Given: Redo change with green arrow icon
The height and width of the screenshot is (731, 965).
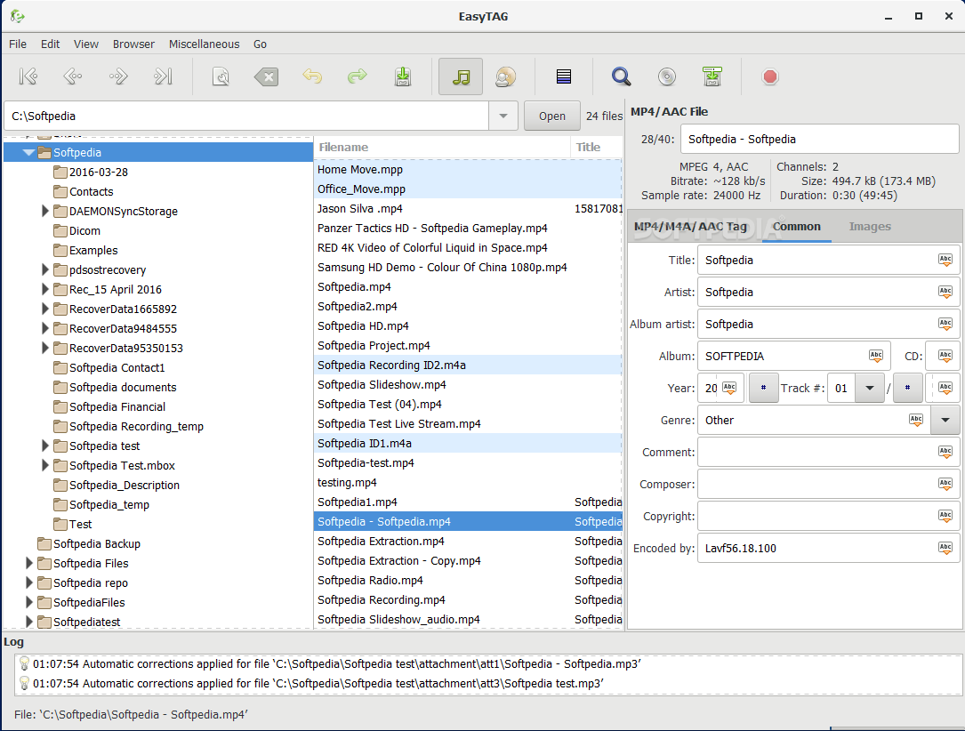Looking at the screenshot, I should coord(357,76).
